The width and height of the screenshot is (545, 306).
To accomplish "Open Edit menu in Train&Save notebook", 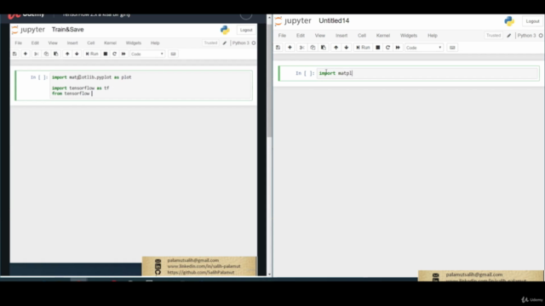I will (x=35, y=43).
